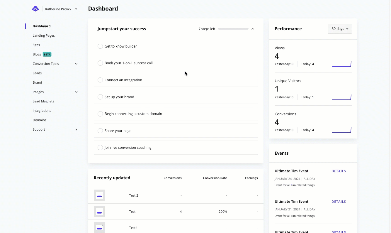The width and height of the screenshot is (391, 233).
Task: Check the Set up your brand circle
Action: 100,97
